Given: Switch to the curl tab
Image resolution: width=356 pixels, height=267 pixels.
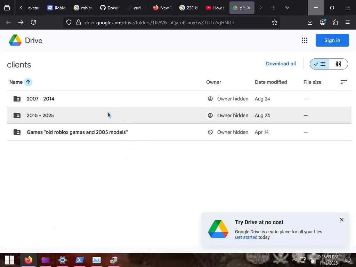Looking at the screenshot, I should point(136,8).
